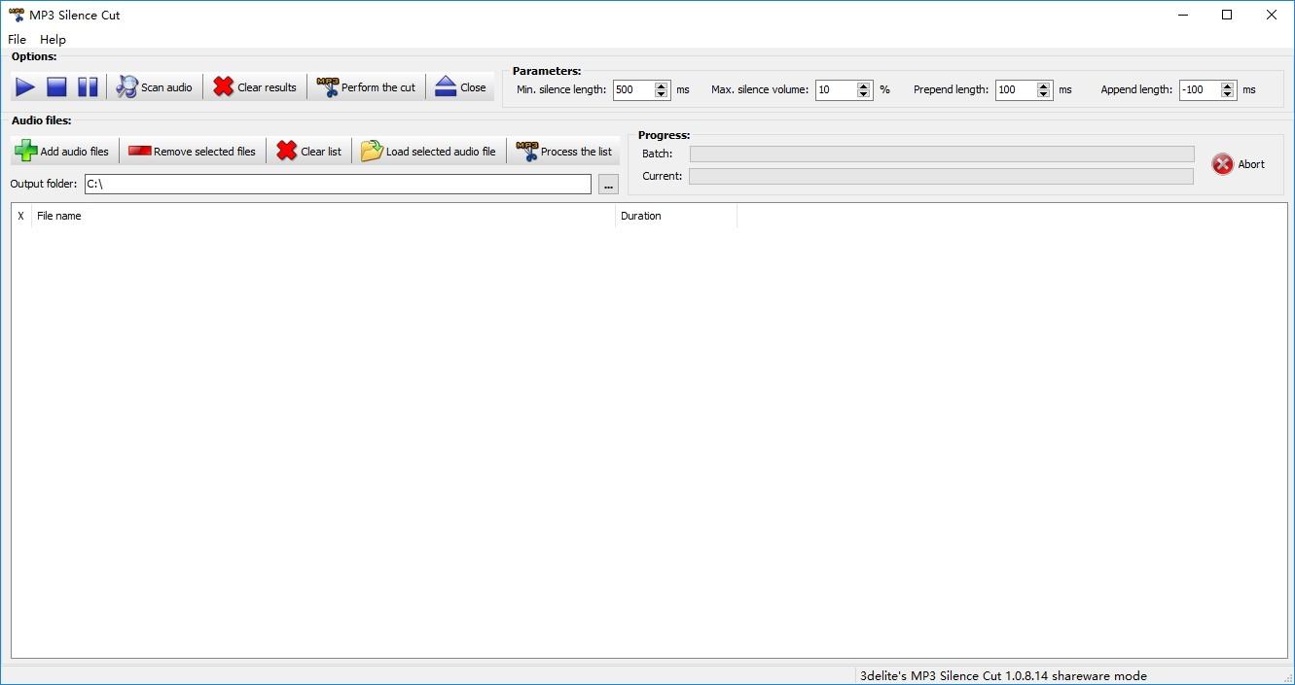Clear list of audio files

tap(308, 152)
